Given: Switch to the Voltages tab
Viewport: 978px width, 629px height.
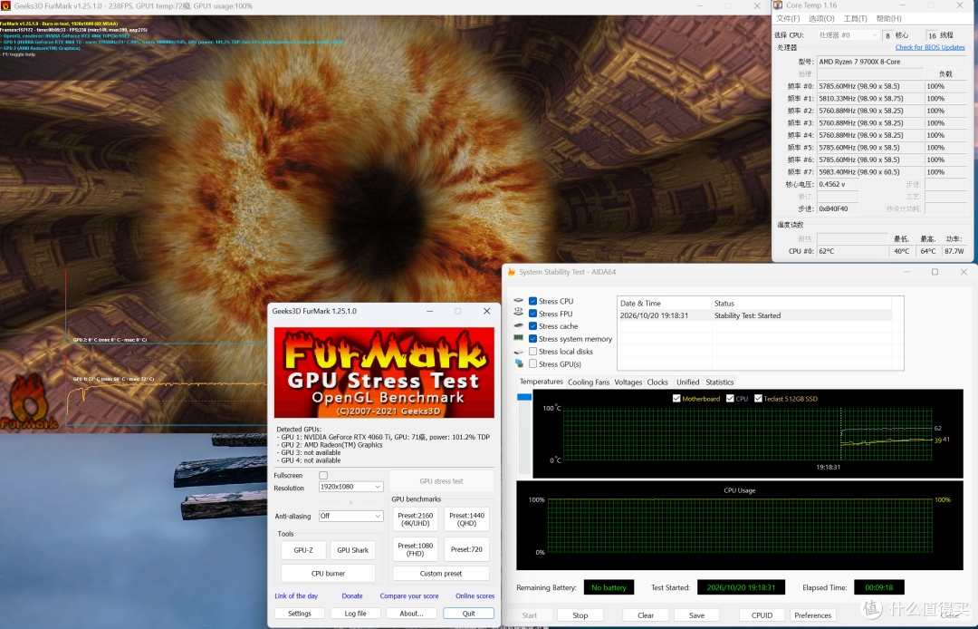Looking at the screenshot, I should (x=628, y=382).
